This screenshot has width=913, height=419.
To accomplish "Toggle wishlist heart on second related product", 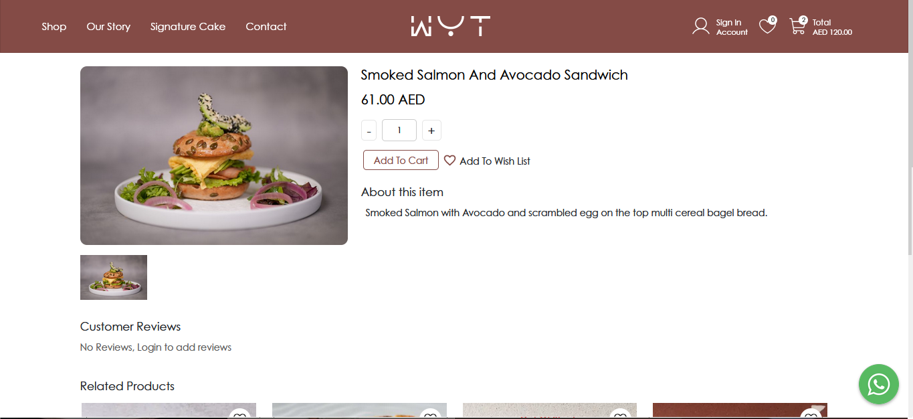I will (430, 415).
